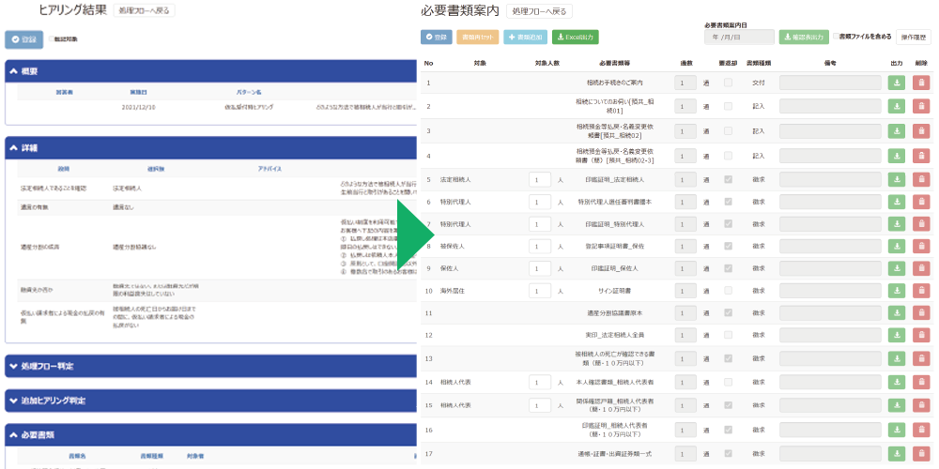Tick the checkbox beside the left 登録 button
The height and width of the screenshot is (469, 939).
click(52, 39)
